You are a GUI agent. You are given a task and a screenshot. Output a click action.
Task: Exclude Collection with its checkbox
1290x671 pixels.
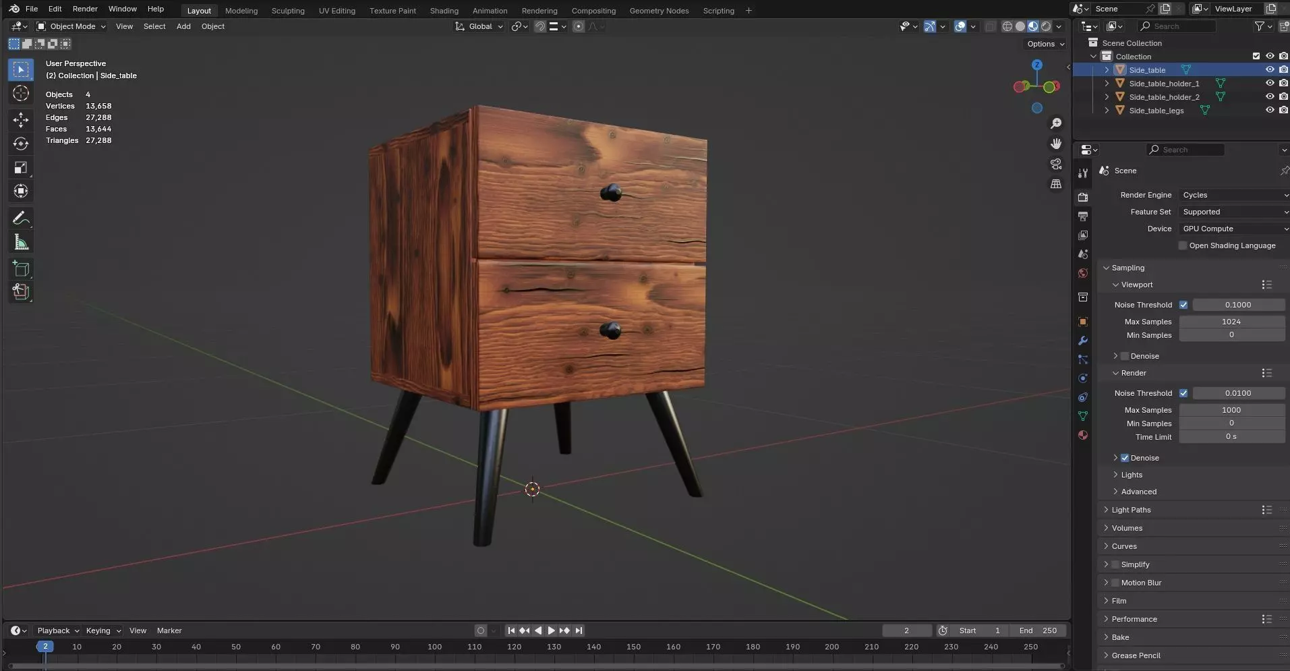(1256, 56)
